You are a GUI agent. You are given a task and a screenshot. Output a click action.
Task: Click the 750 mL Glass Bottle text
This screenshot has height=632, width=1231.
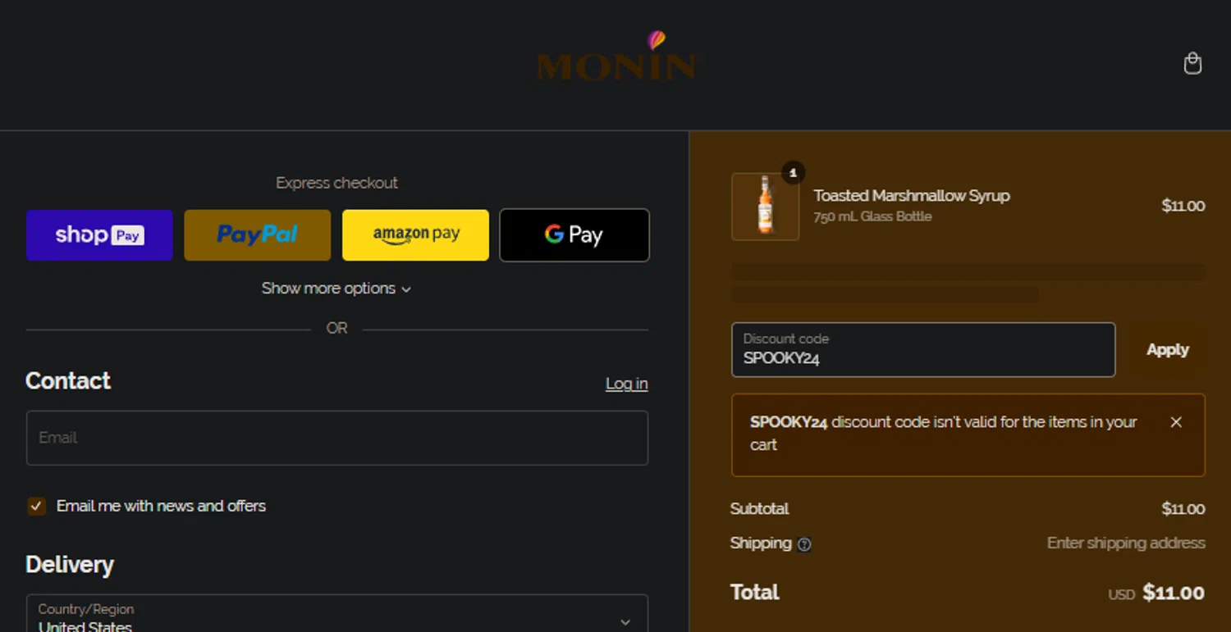tap(872, 216)
